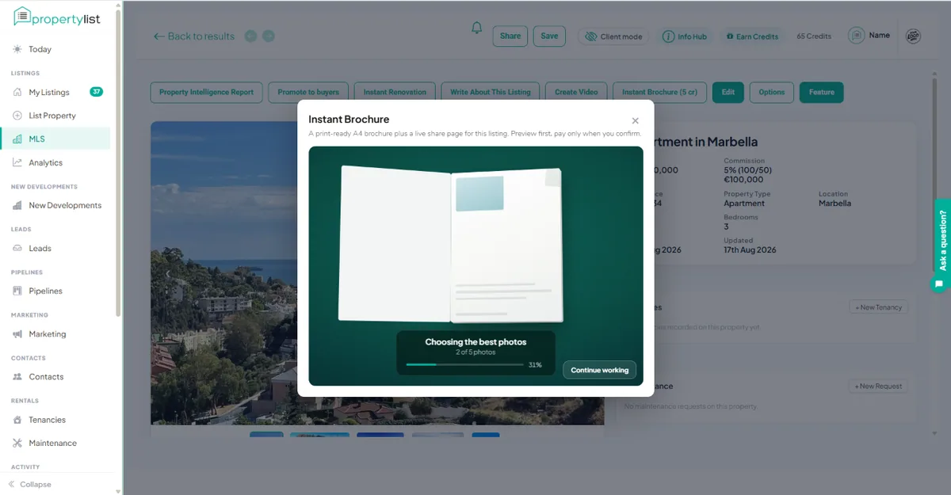951x495 pixels.
Task: Open notifications bell
Action: point(476,29)
